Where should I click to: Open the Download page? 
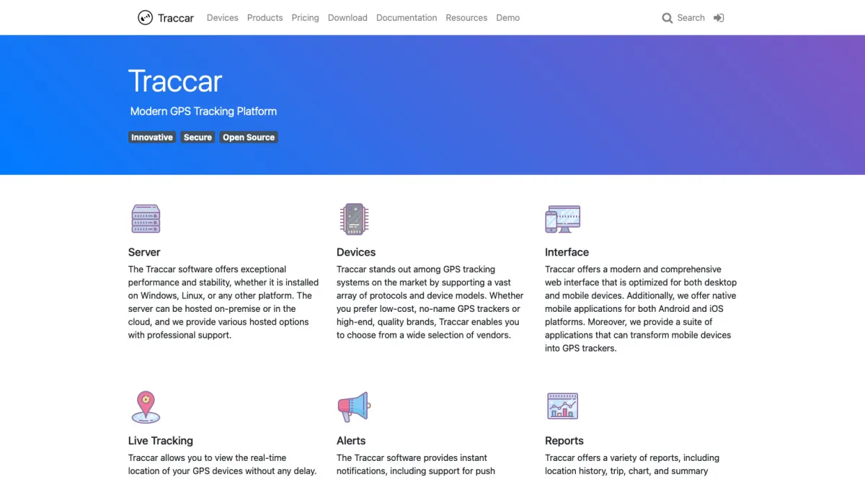click(347, 18)
